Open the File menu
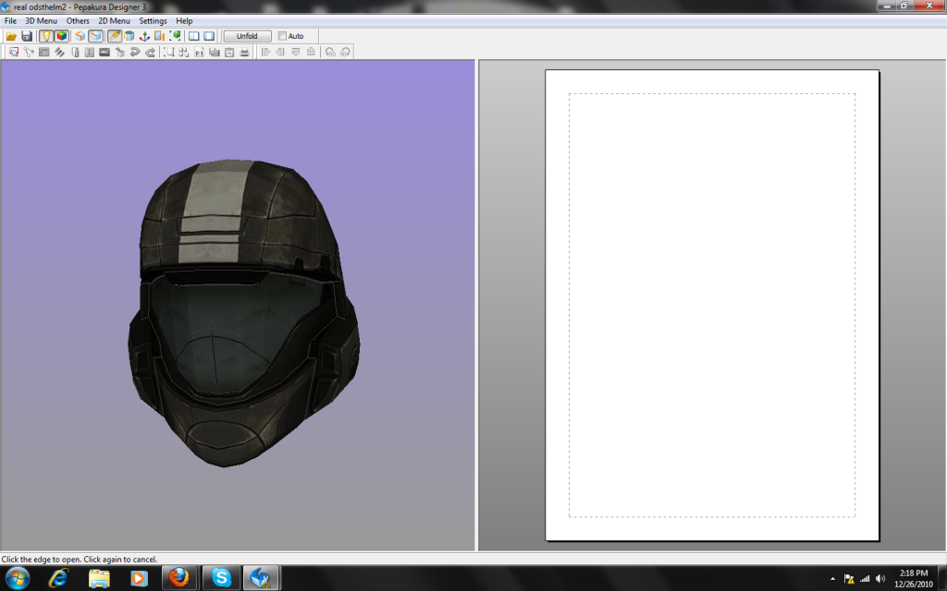Viewport: 947px width, 591px height. pos(10,20)
